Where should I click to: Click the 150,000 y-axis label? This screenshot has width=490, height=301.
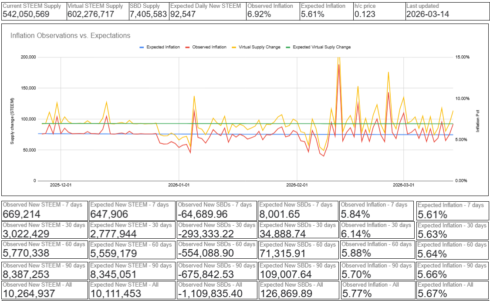point(28,88)
